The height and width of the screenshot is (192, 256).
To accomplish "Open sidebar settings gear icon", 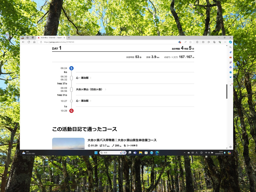I will (x=230, y=147).
